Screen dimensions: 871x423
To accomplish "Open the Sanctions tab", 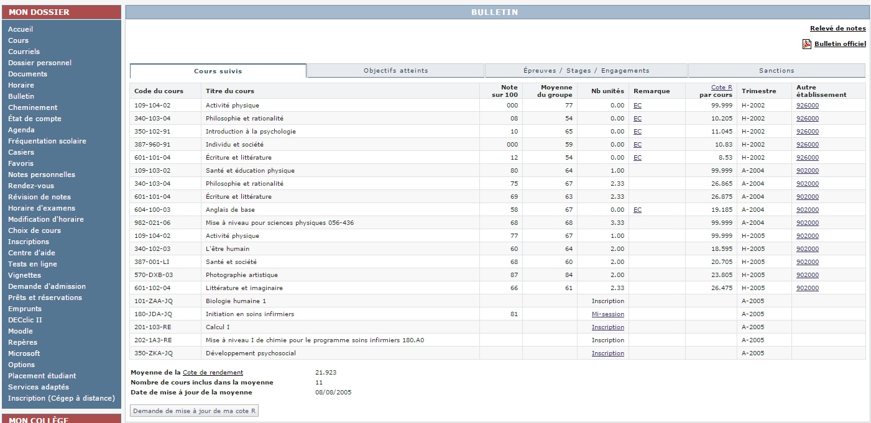I will click(x=776, y=71).
